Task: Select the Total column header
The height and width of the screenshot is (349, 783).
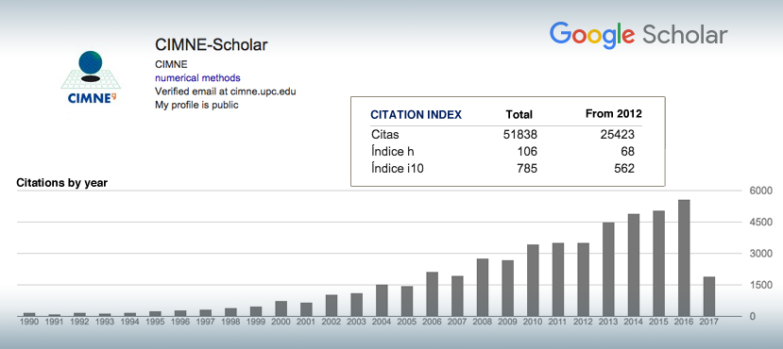Action: [x=519, y=115]
